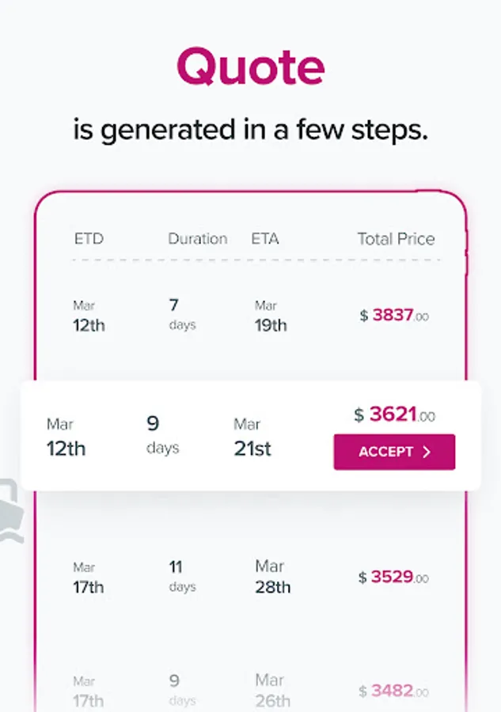Viewport: 501px width, 712px height.
Task: Pick the faded $3482.00 quote price
Action: tap(394, 691)
